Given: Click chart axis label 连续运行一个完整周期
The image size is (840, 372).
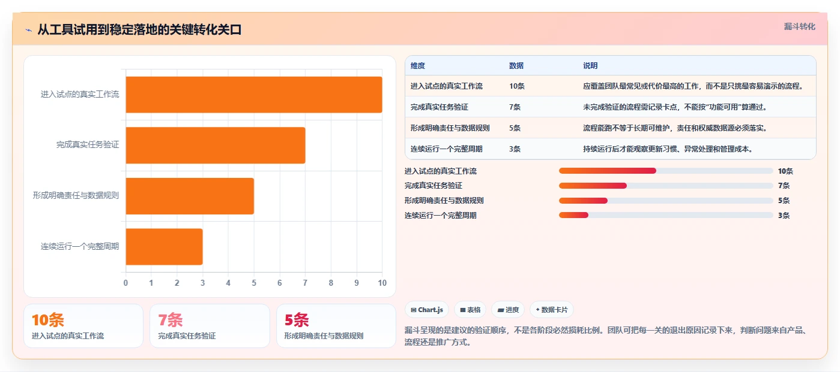Looking at the screenshot, I should (80, 246).
